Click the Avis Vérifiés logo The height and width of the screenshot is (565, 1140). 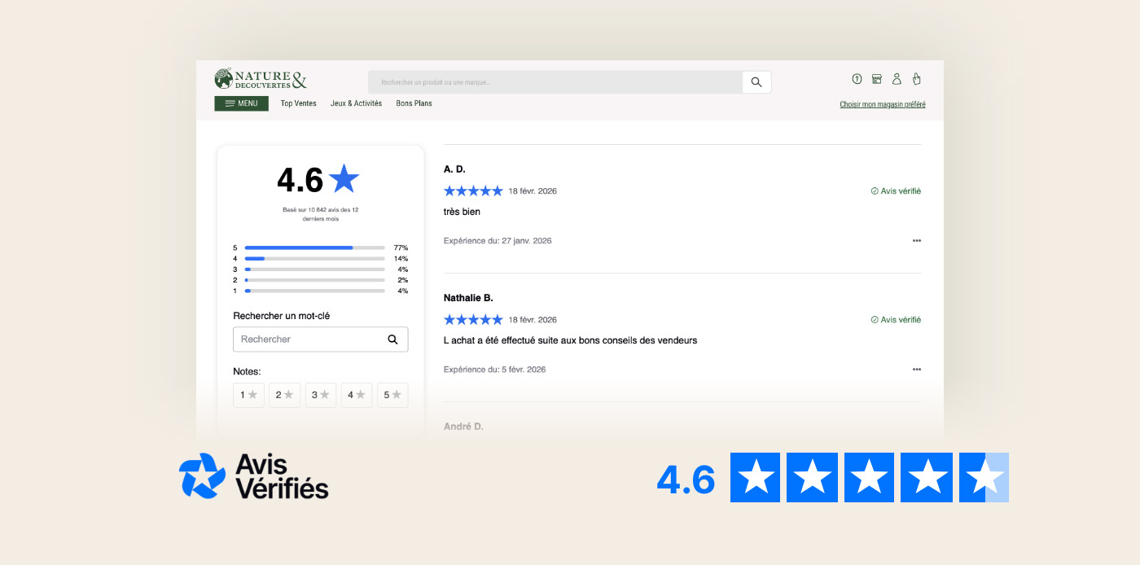(x=253, y=475)
